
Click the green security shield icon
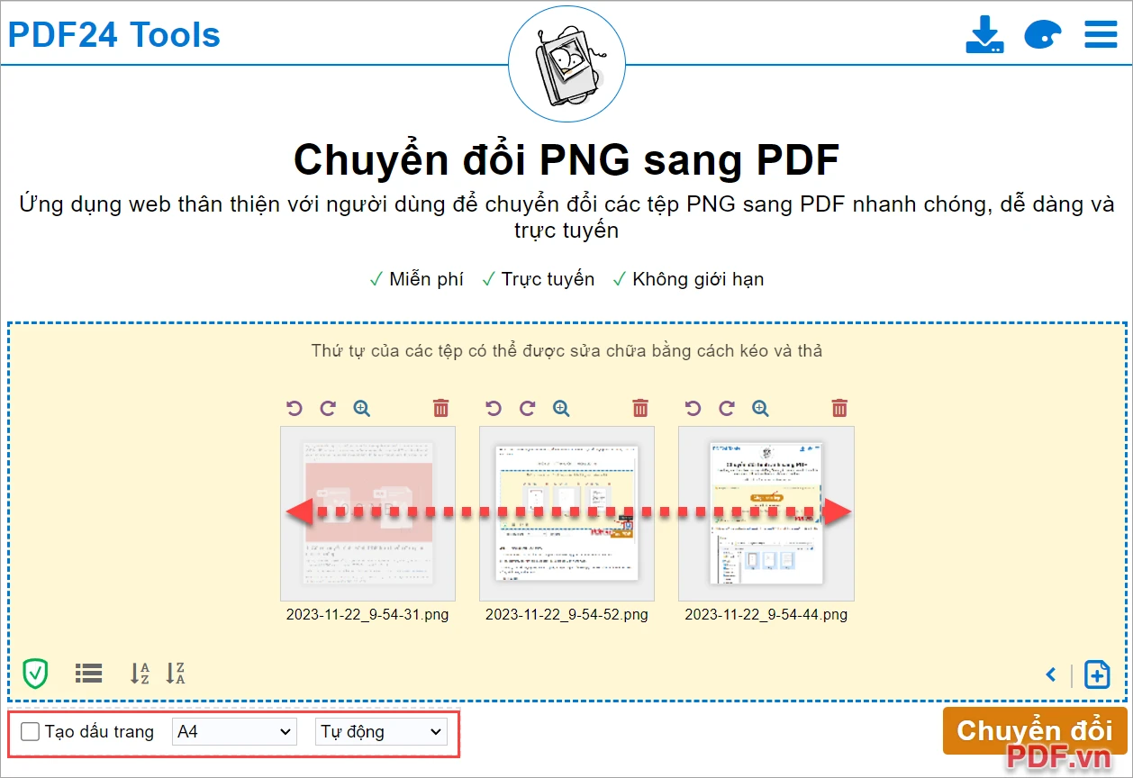[x=35, y=673]
